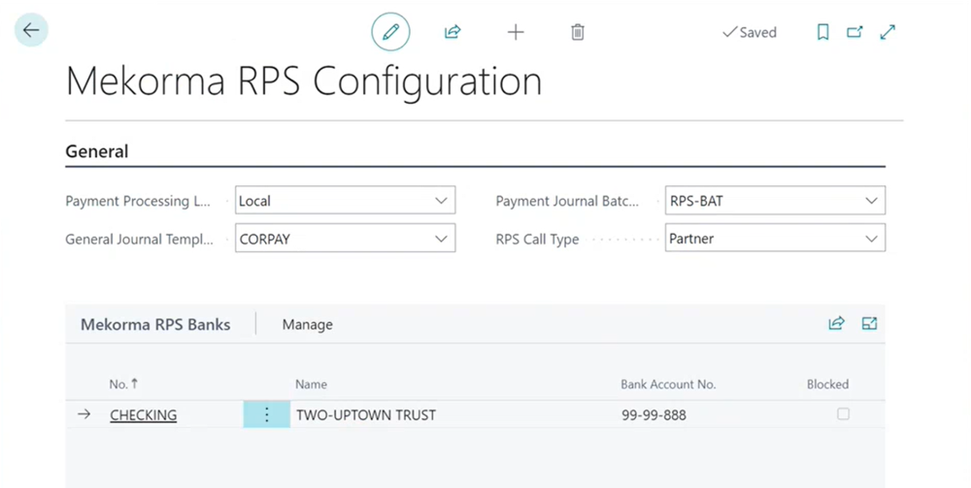Click the share icon in top toolbar
Image resolution: width=971 pixels, height=488 pixels.
click(452, 32)
